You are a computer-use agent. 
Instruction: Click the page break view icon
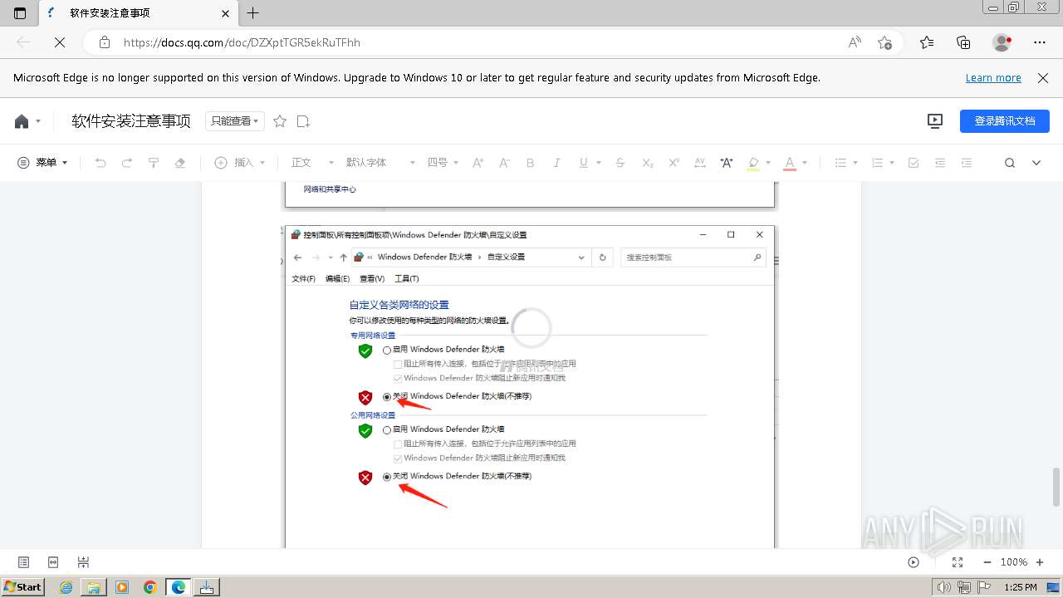83,562
